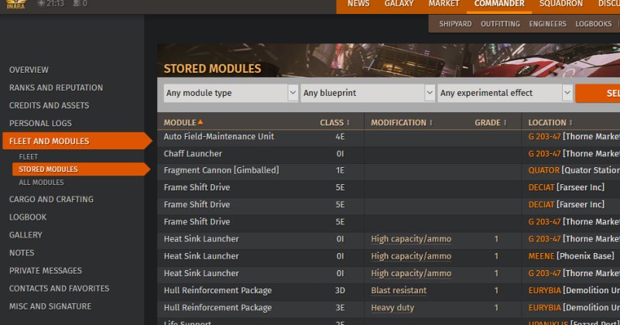Click the '1E' class cell
Viewport: 620px width, 325px height.
[x=340, y=170]
